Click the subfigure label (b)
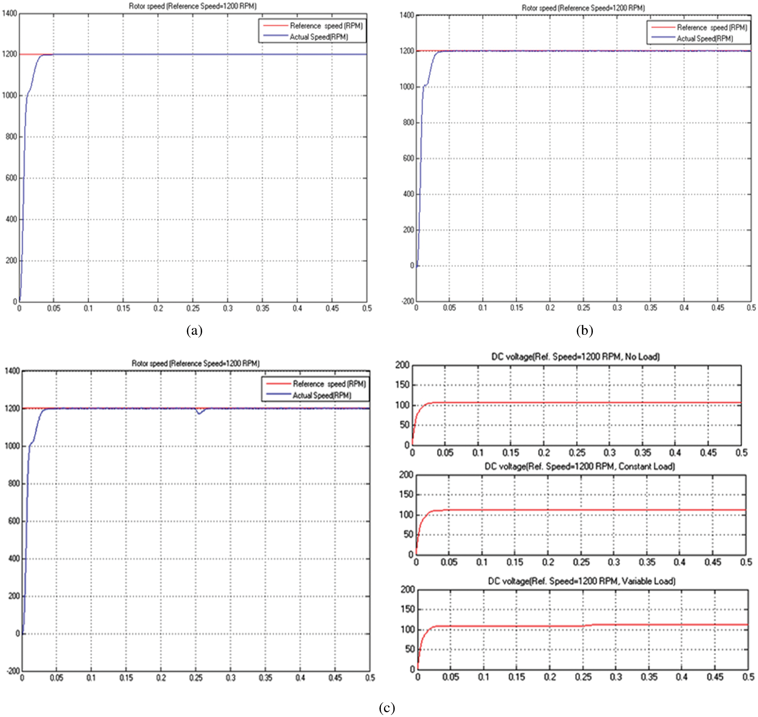Image resolution: width=758 pixels, height=717 pixels. [x=584, y=330]
